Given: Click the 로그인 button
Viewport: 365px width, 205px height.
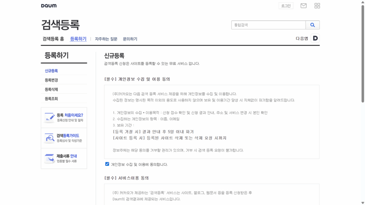Looking at the screenshot, I should click(x=286, y=6).
